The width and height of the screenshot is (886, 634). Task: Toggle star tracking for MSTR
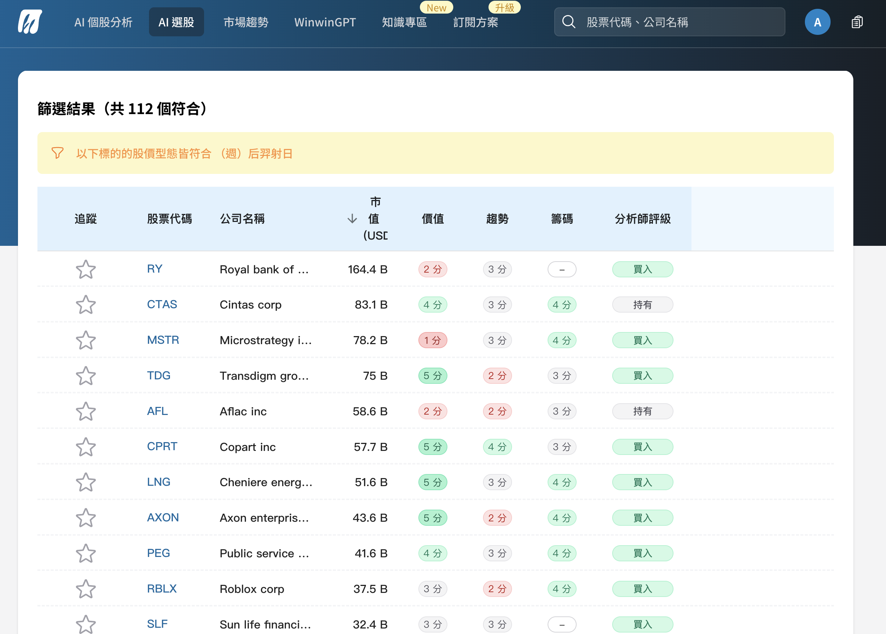click(86, 340)
